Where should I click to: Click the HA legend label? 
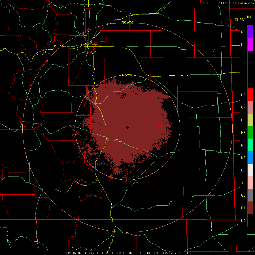pos(243,95)
